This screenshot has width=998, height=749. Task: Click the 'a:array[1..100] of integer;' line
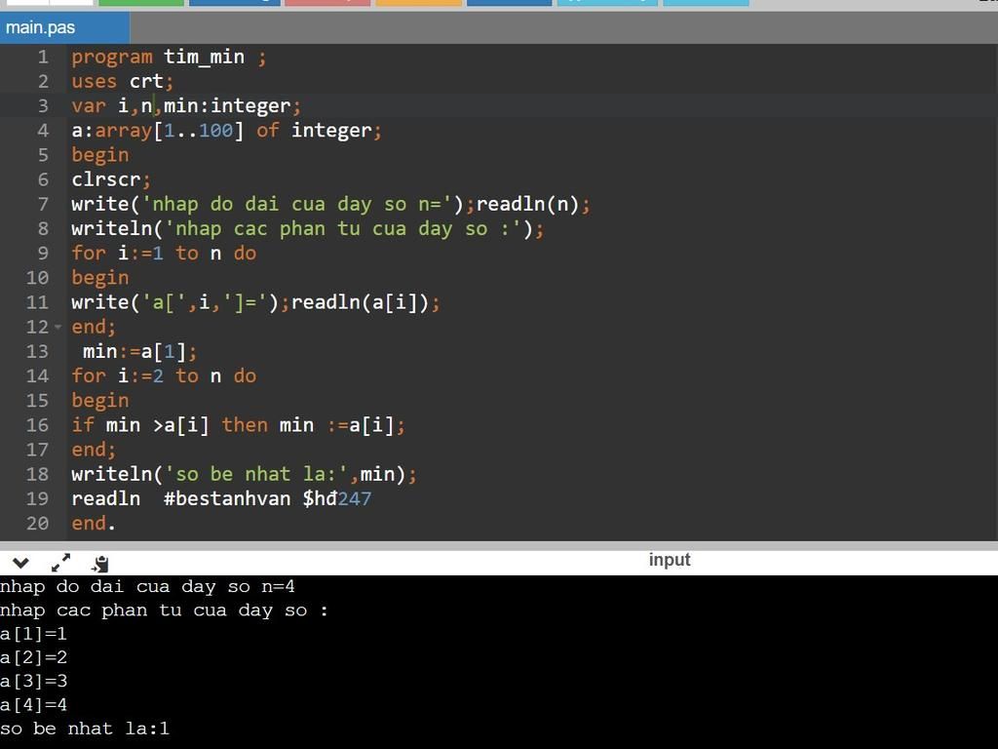(x=226, y=131)
